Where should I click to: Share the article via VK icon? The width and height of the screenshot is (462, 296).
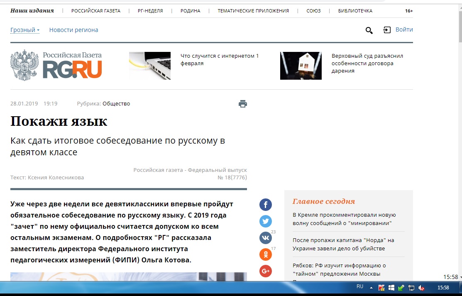(x=266, y=238)
